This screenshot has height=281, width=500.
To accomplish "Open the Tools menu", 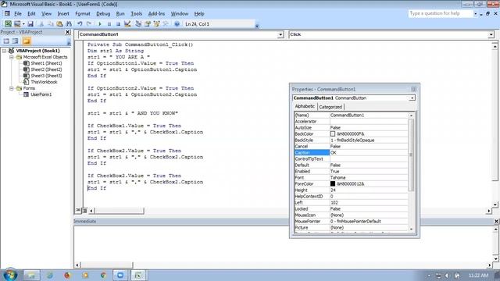I will pos(137,14).
